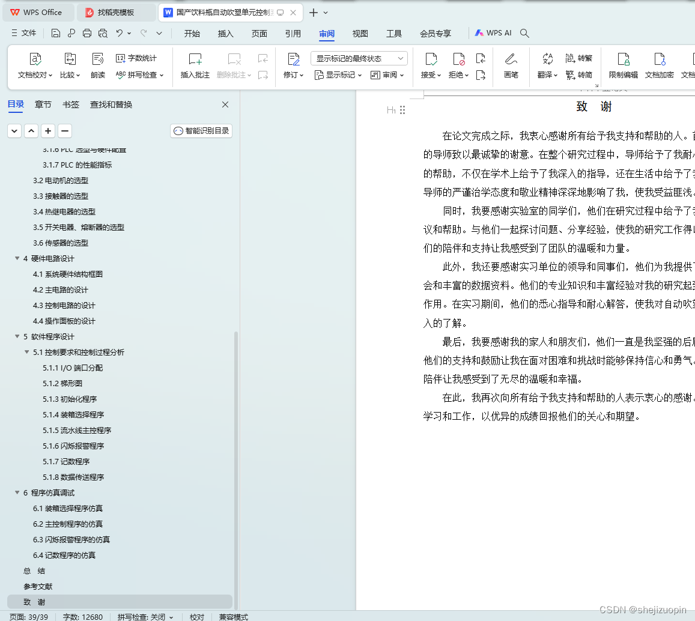Viewport: 695px width, 621px height.
Task: Switch to the References ribbon tab
Action: [293, 34]
